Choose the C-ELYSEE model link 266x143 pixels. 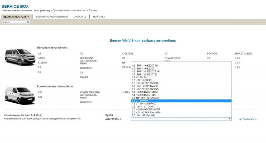(x=128, y=53)
